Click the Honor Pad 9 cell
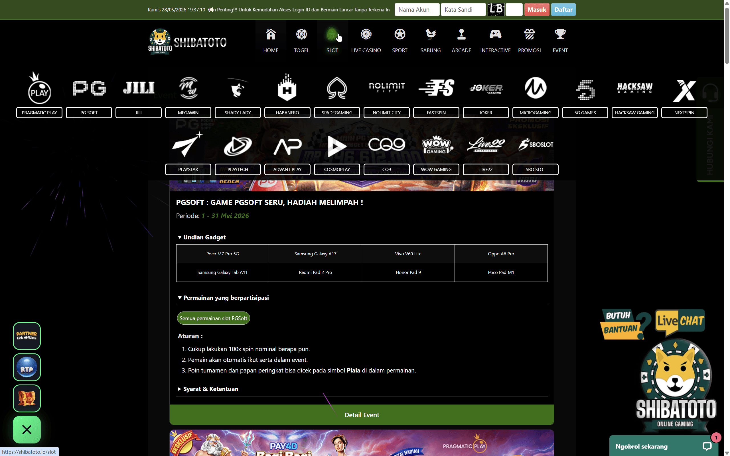 (408, 272)
